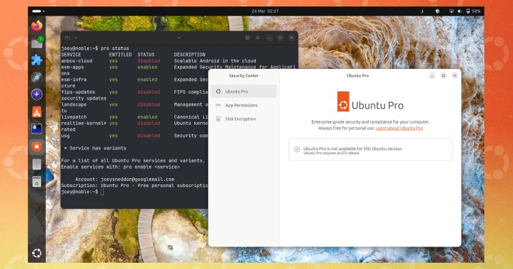Click terminal prompt cursor at bottom

coord(103,192)
